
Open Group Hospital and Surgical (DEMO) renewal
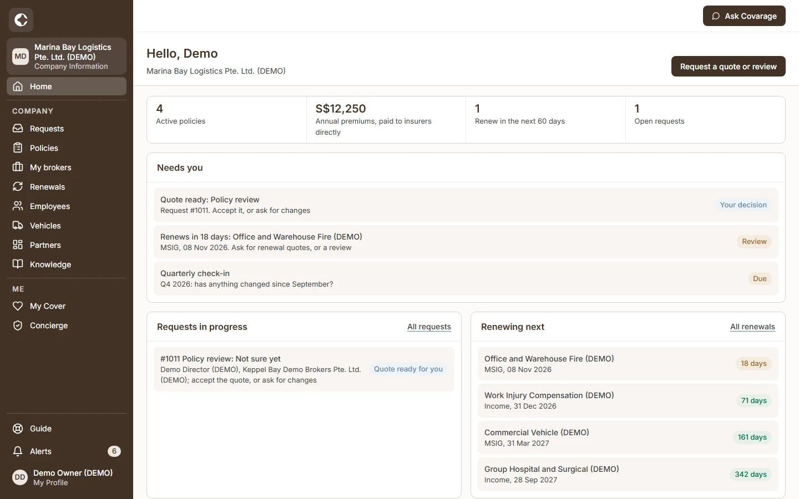click(x=628, y=474)
